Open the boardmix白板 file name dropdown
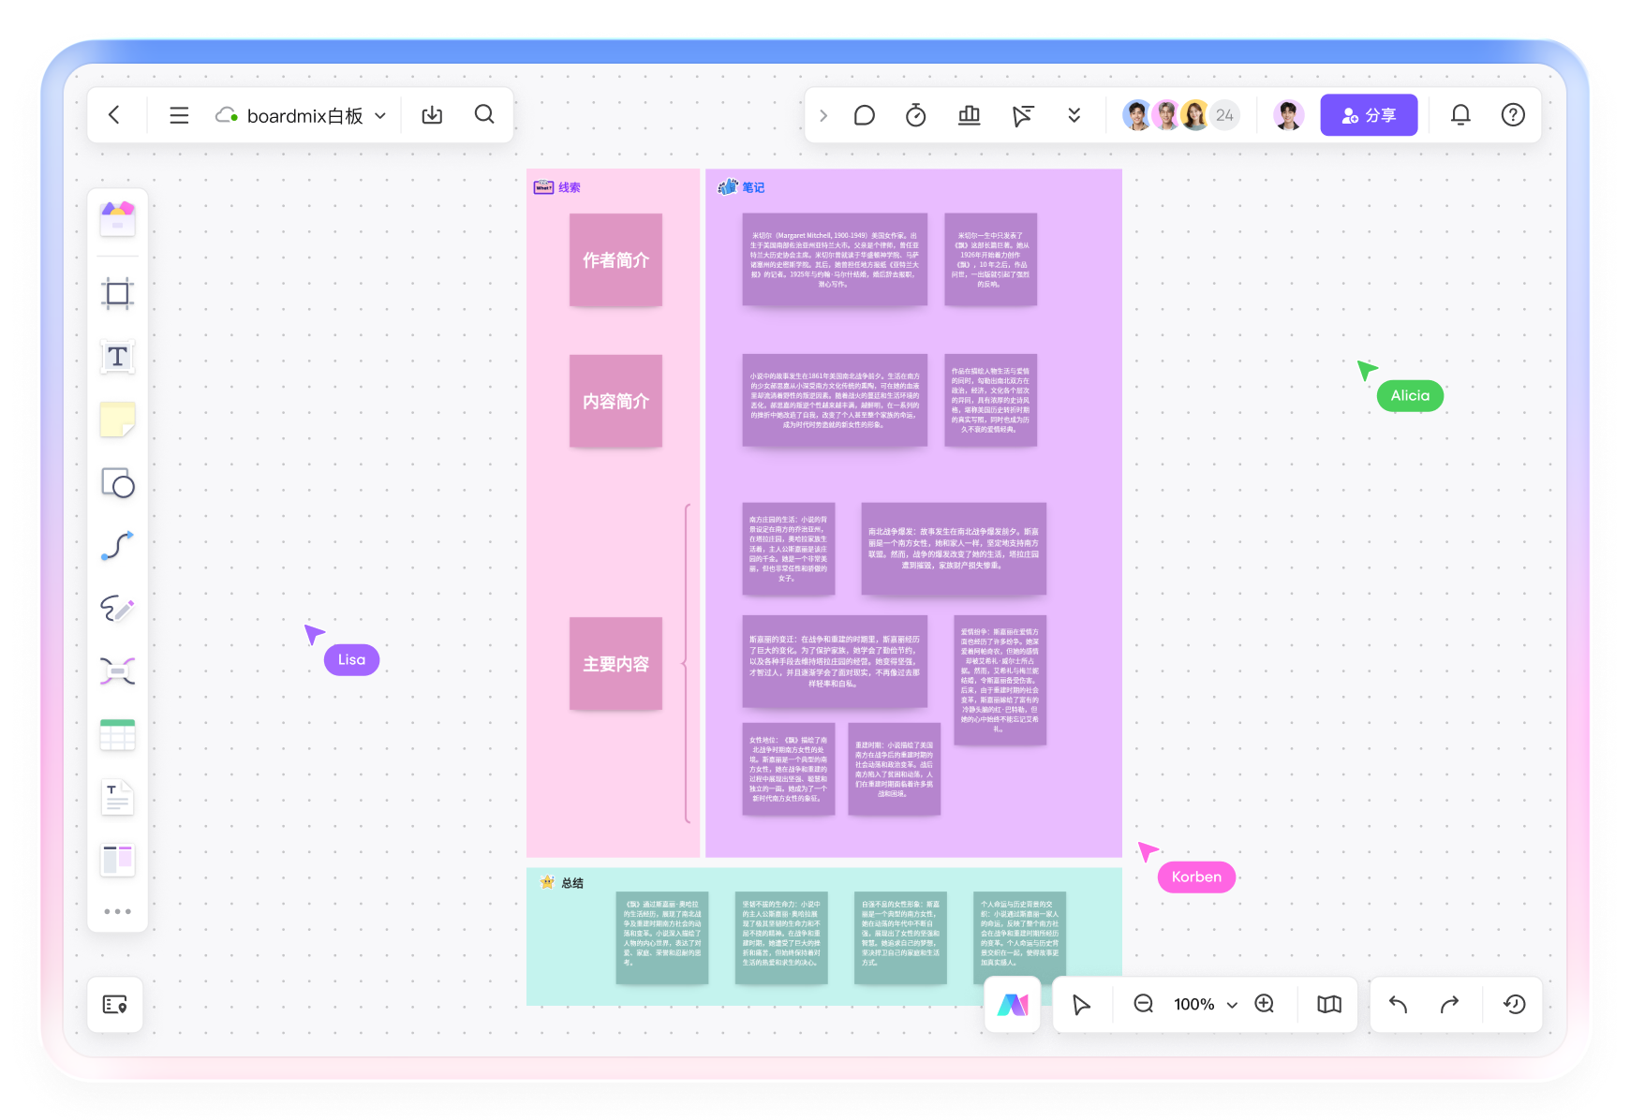 (380, 116)
